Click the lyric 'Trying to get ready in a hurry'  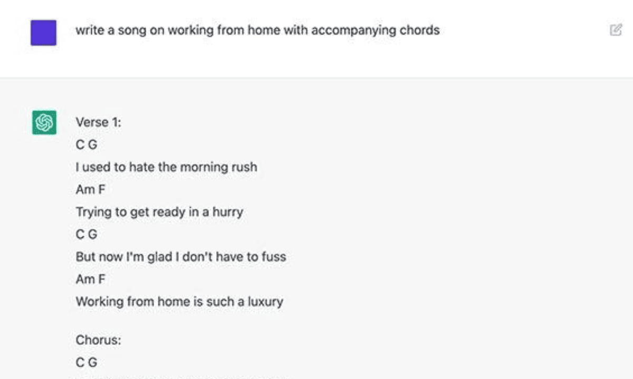(x=159, y=212)
